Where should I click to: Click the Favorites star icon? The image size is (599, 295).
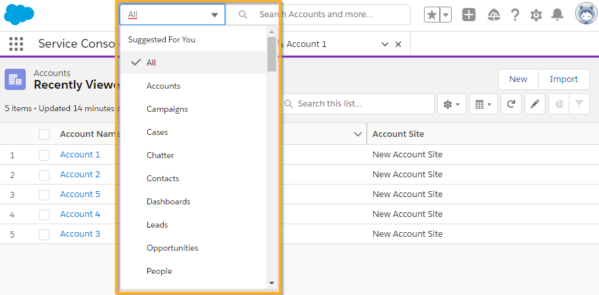click(x=431, y=15)
